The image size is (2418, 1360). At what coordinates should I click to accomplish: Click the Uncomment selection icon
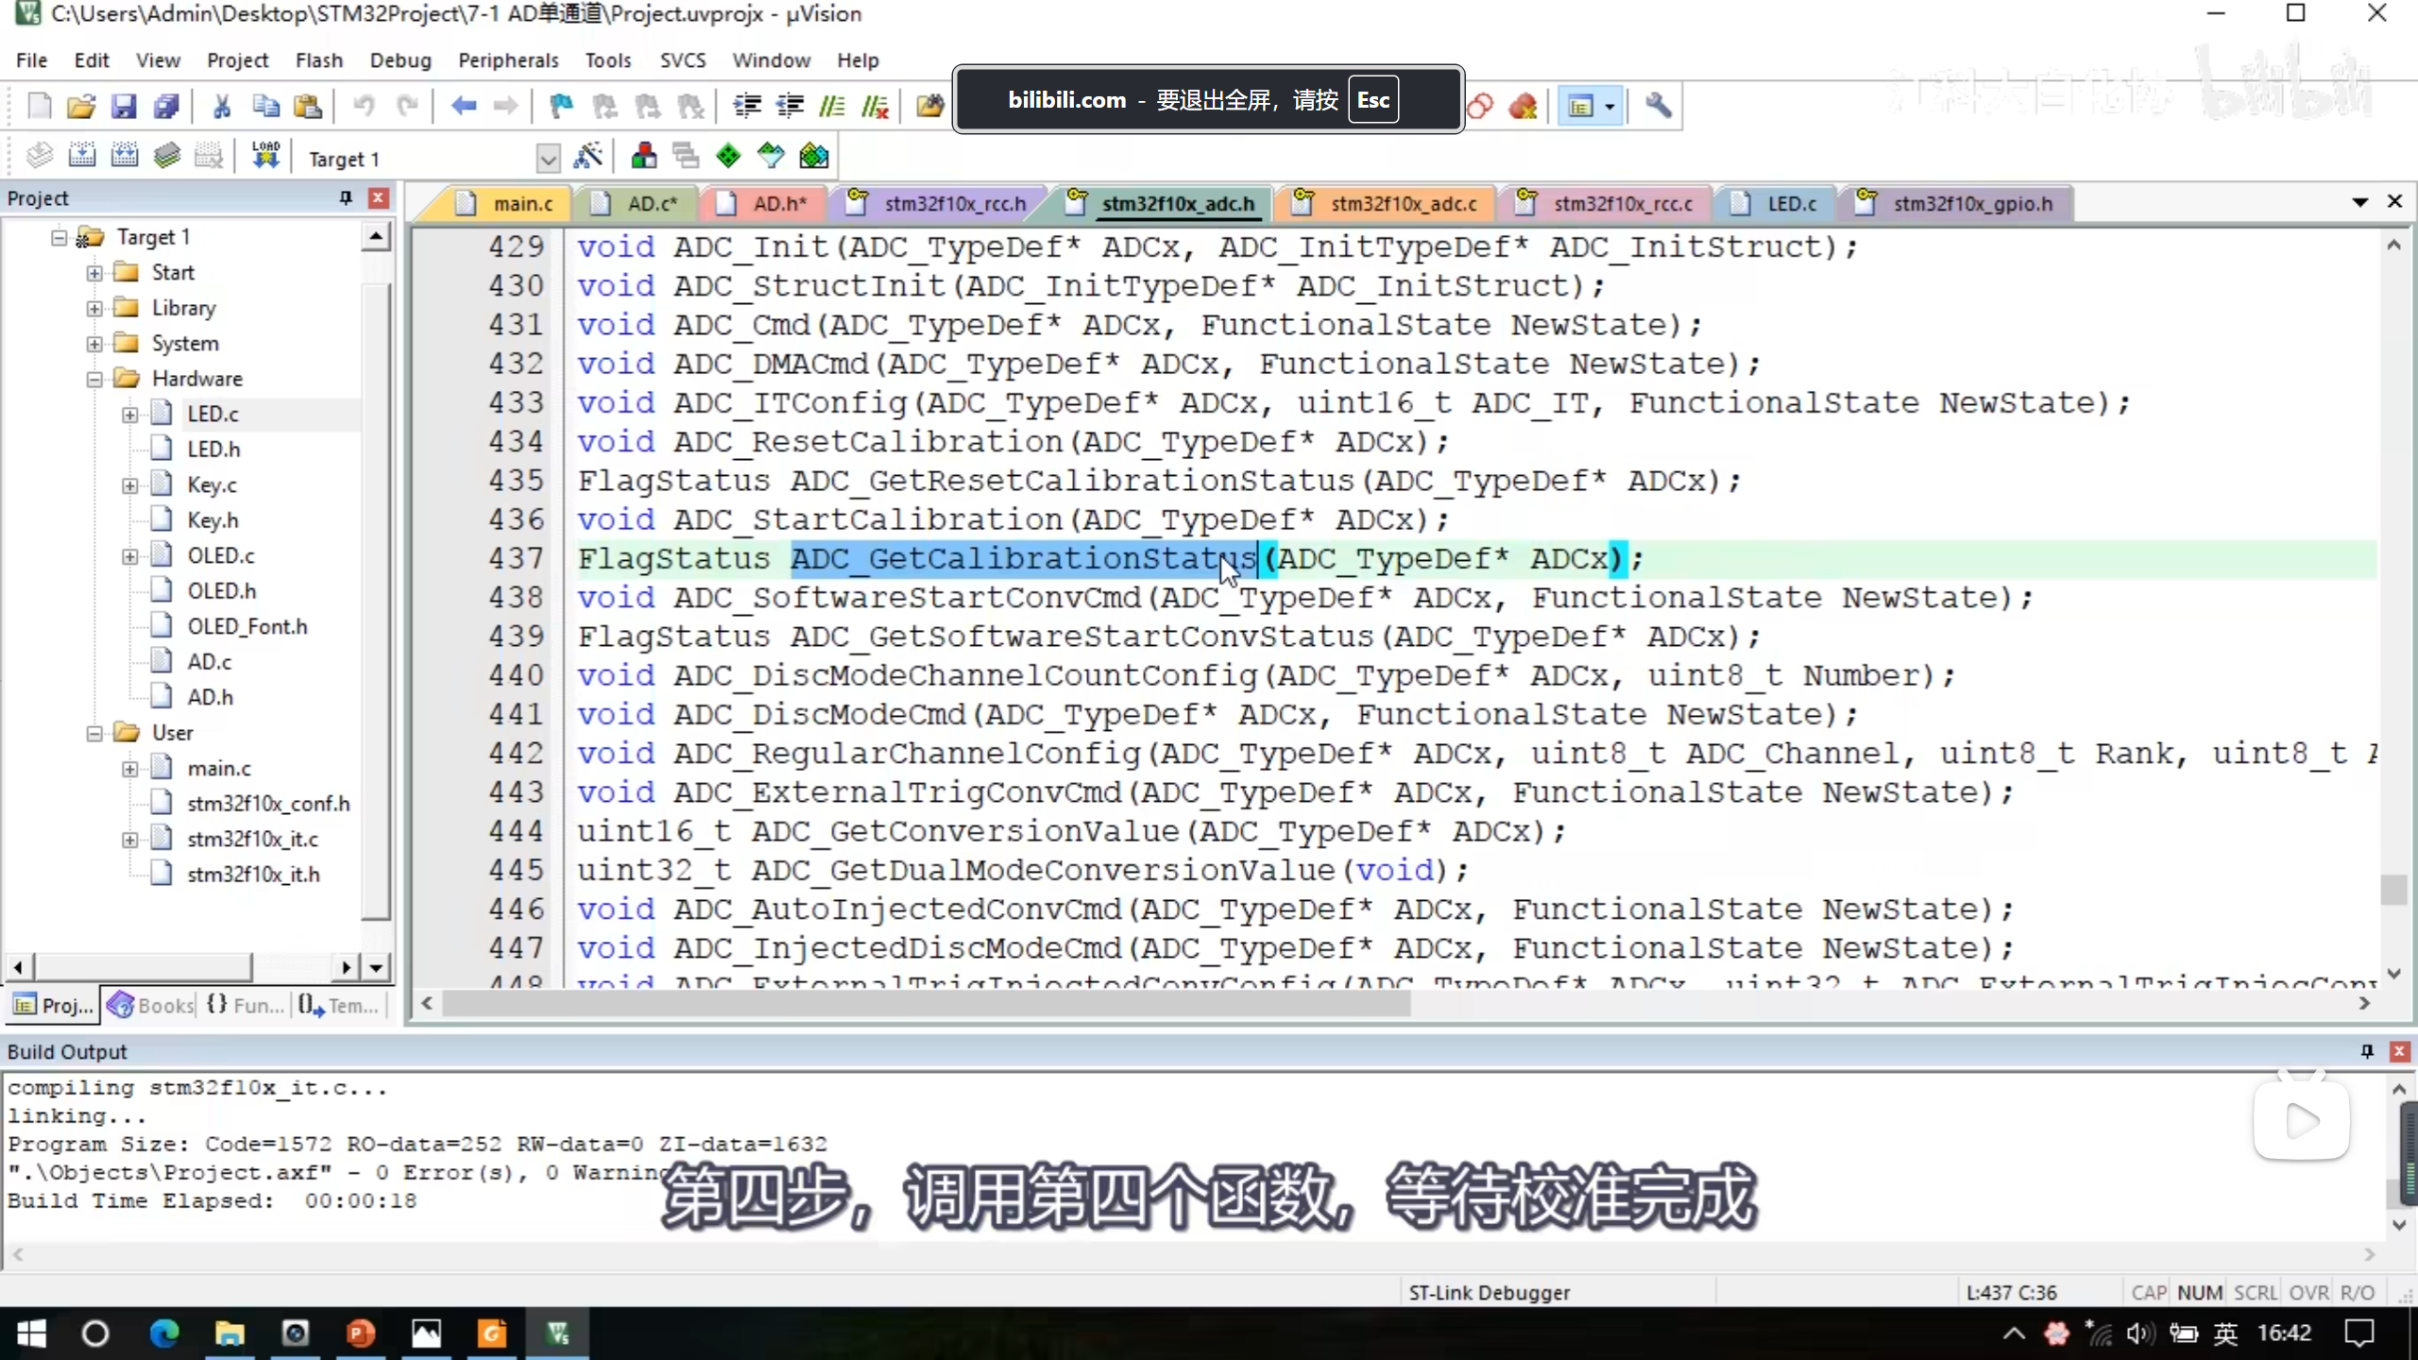pos(876,106)
